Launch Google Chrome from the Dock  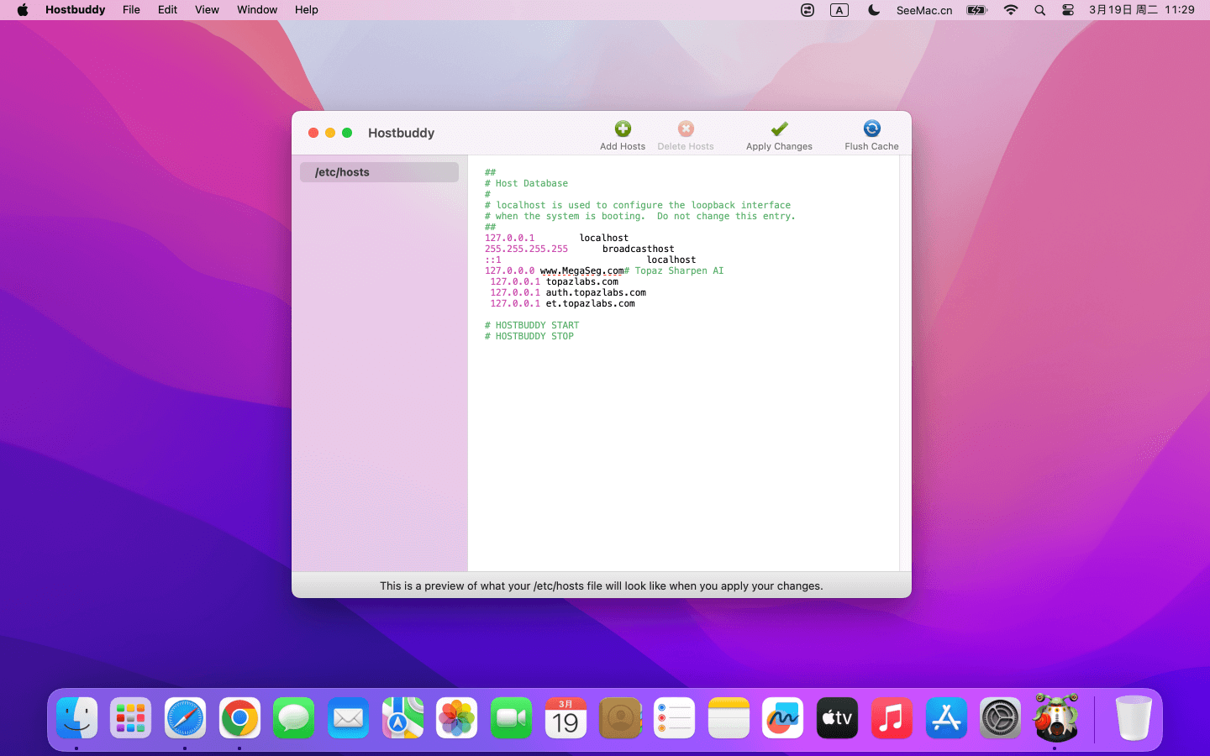coord(239,718)
